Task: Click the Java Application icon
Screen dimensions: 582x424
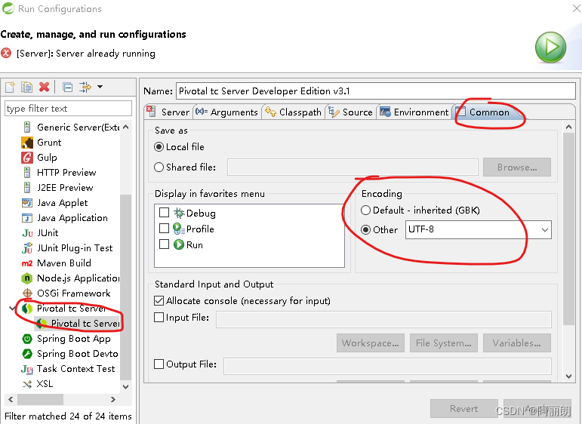Action: [27, 218]
